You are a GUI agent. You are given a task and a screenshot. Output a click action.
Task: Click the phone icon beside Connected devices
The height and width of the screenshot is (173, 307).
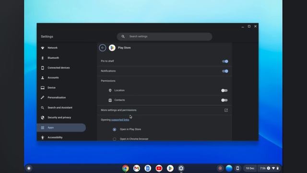coord(43,68)
